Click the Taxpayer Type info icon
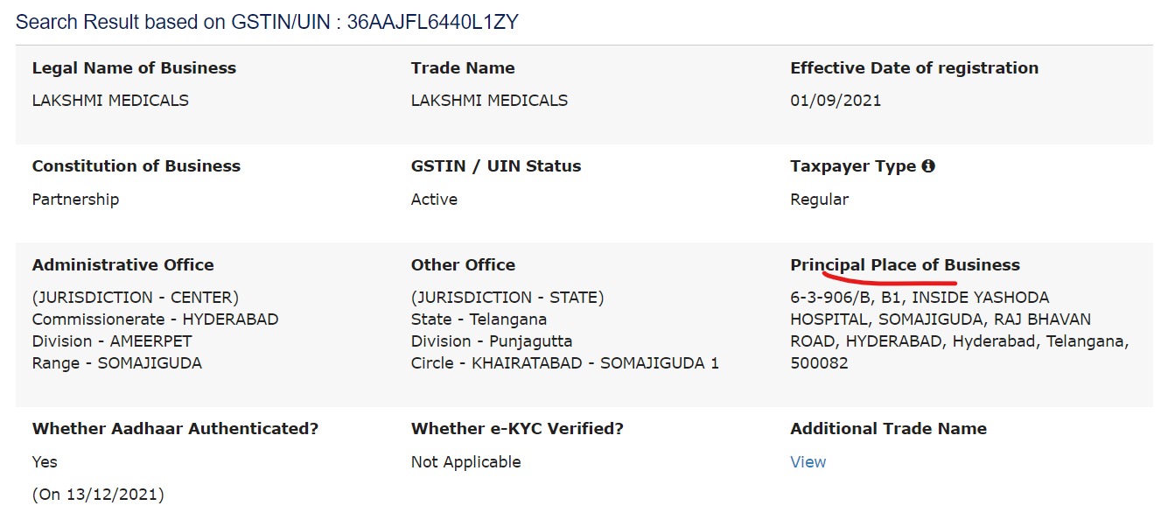This screenshot has width=1168, height=527. pos(928,165)
